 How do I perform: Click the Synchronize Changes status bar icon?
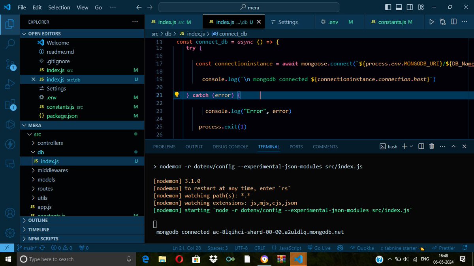point(43,248)
